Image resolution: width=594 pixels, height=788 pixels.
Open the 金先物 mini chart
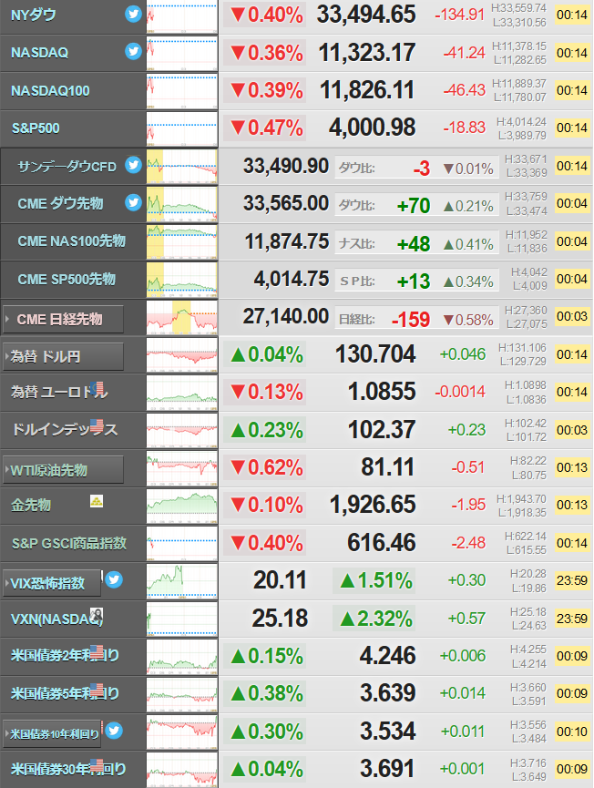pos(182,507)
